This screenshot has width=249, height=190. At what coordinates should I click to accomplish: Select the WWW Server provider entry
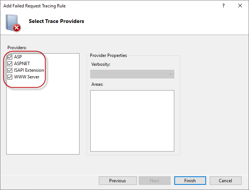27,77
